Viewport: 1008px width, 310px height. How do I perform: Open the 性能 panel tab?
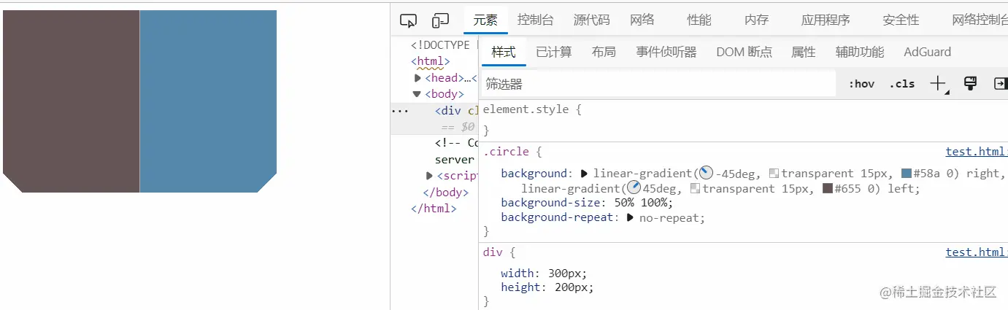[x=699, y=20]
